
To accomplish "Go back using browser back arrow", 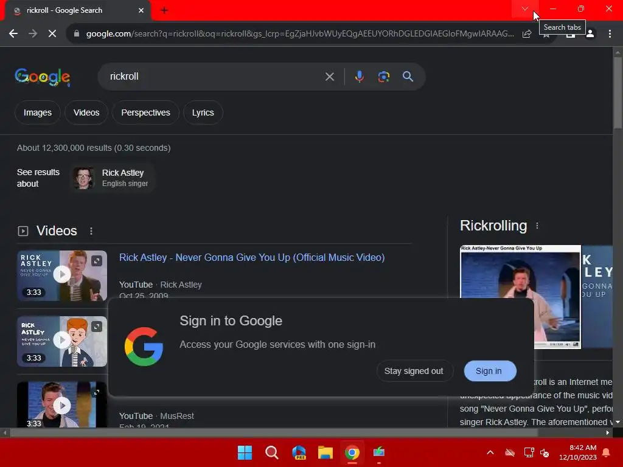I will [x=13, y=34].
